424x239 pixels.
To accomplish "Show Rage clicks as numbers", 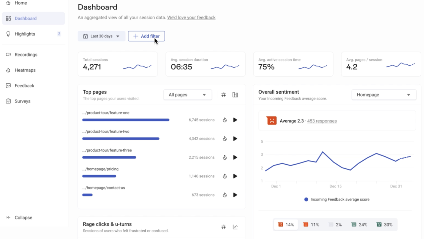I will coord(224,227).
